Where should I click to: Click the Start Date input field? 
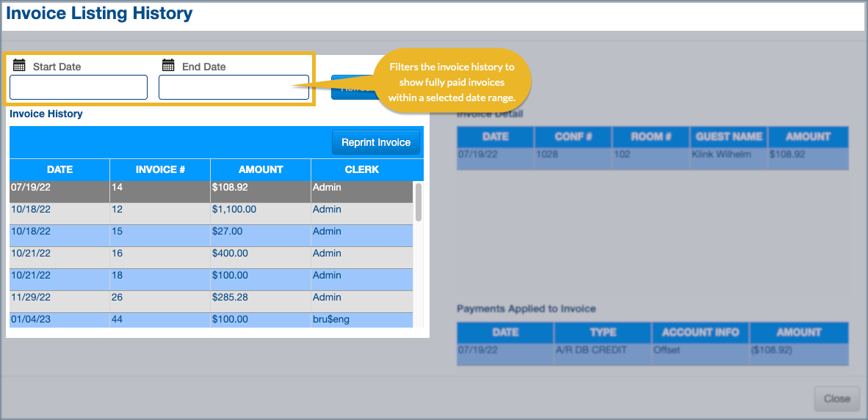coord(79,87)
